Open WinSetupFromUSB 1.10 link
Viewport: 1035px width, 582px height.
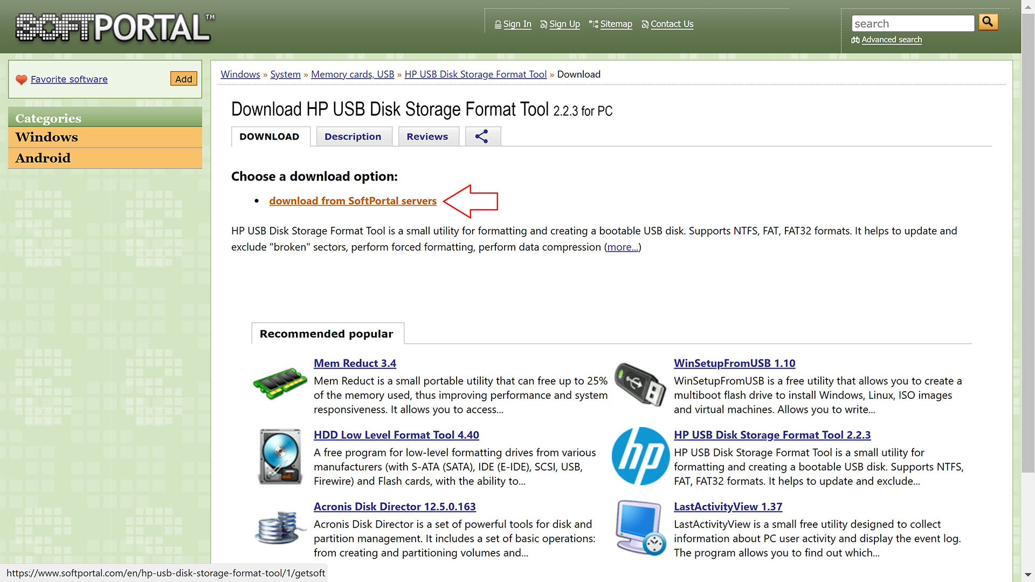734,363
